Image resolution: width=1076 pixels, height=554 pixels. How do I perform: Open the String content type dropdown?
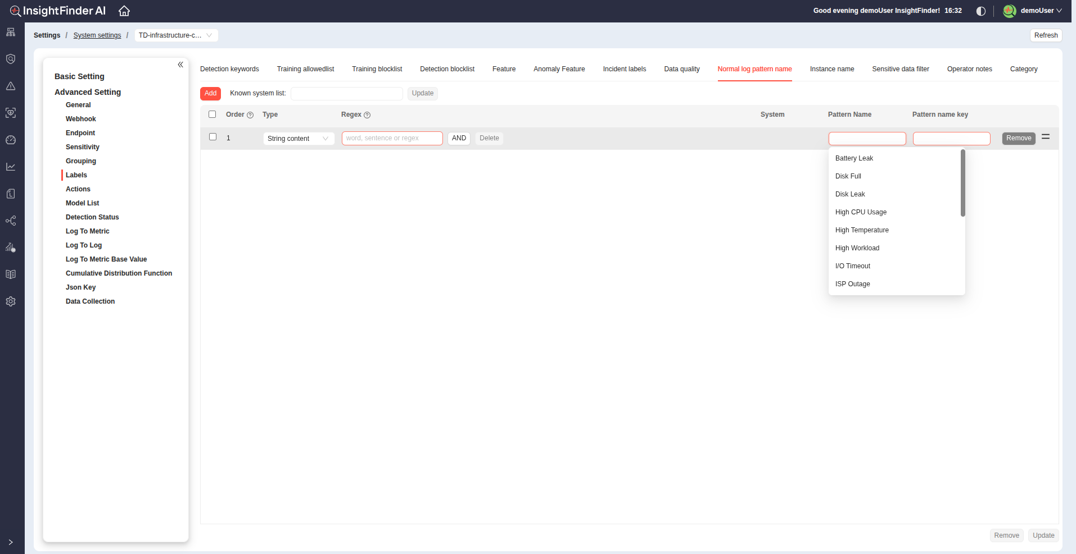coord(299,139)
